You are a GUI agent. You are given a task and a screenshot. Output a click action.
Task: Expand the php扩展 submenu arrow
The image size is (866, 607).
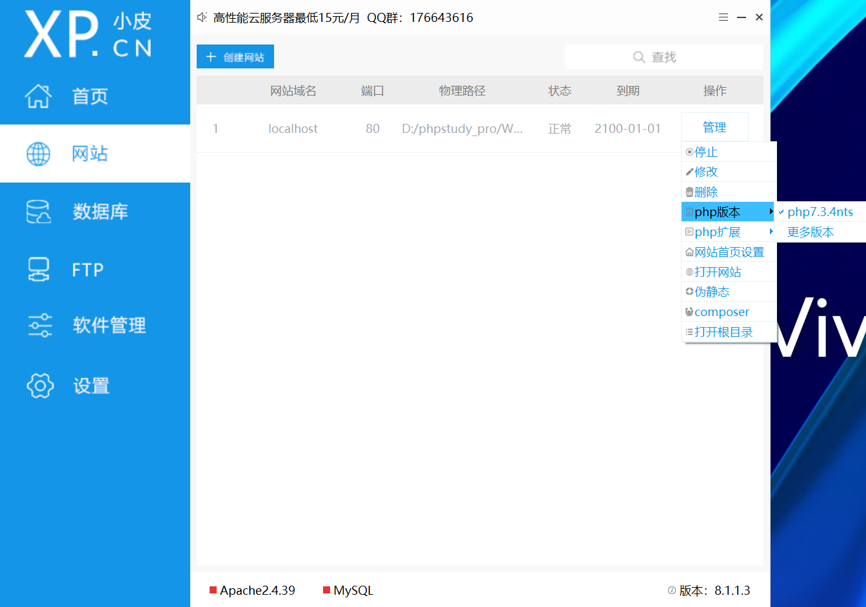tap(771, 232)
